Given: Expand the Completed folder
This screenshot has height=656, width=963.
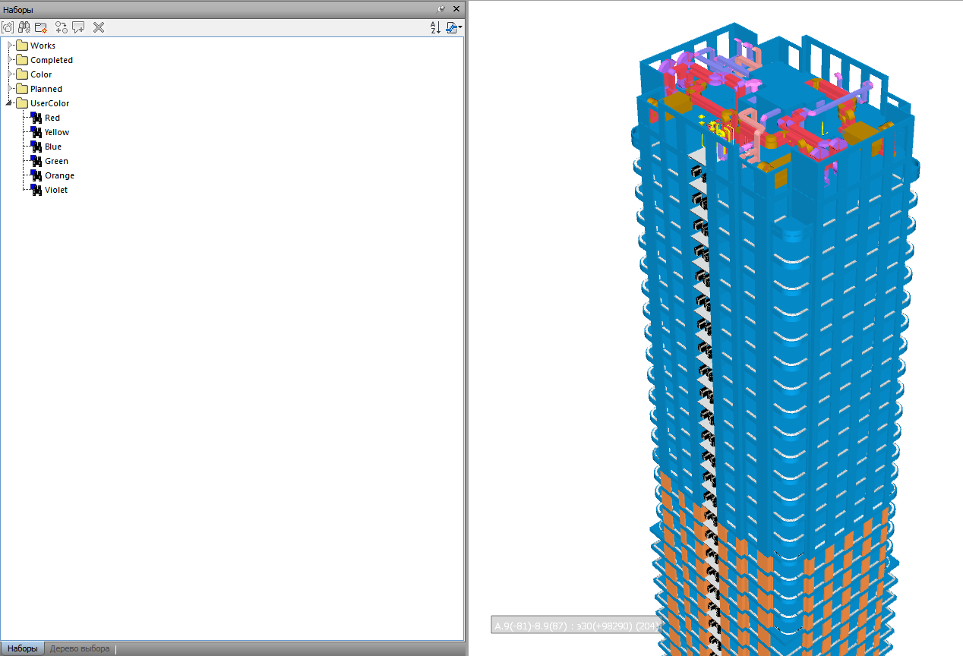Looking at the screenshot, I should tap(10, 60).
